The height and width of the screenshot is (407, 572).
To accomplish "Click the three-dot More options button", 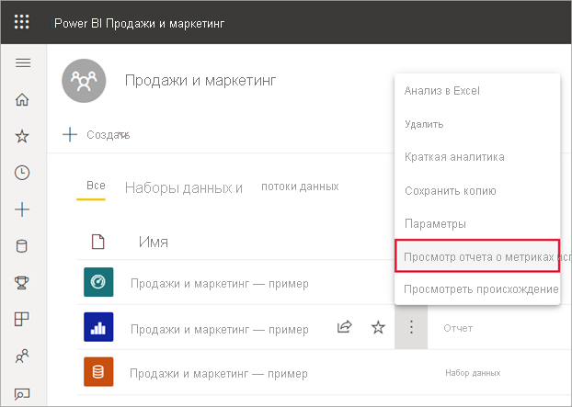I will pyautogui.click(x=411, y=327).
